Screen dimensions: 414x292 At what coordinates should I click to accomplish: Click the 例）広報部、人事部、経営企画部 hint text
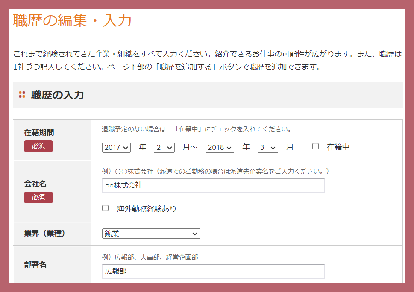150,257
